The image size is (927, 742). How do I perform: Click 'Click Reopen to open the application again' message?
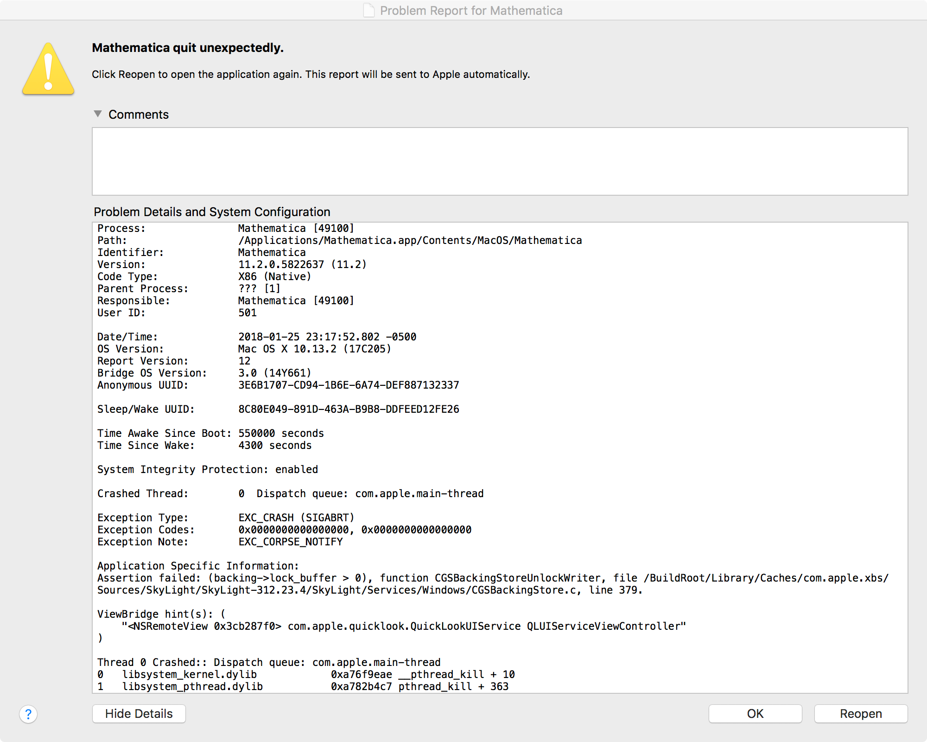pos(311,74)
